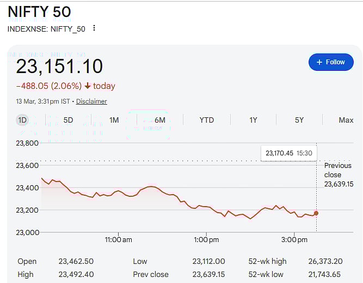Switch to the 5D chart range
Screen dimensions: 363x283
[68, 120]
